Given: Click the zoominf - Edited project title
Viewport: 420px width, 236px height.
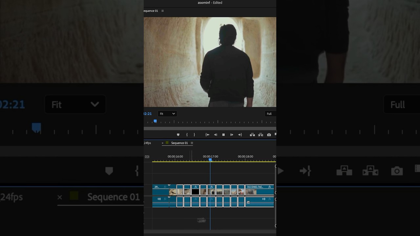Looking at the screenshot, I should tap(210, 3).
